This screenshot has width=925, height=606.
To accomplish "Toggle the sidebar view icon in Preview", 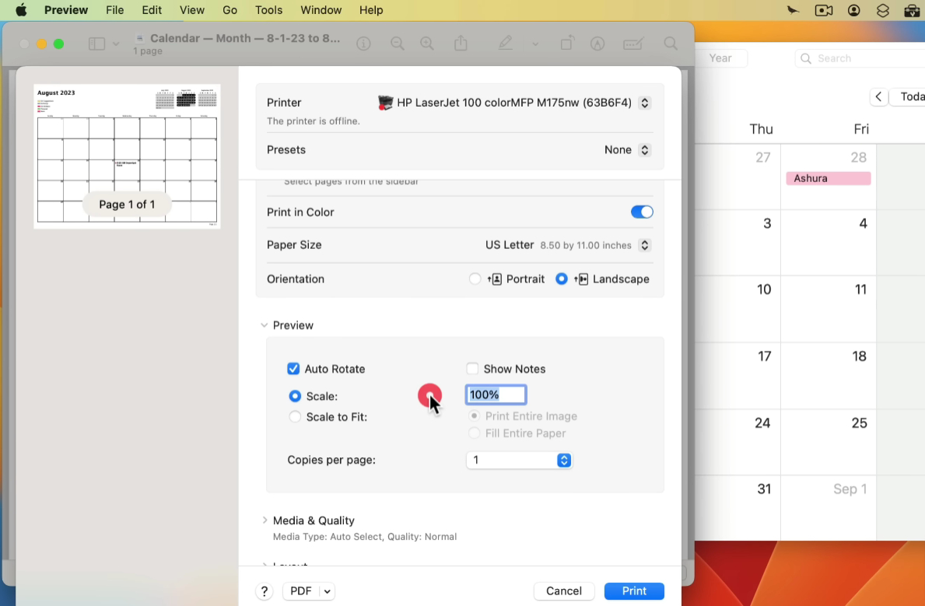I will [96, 44].
